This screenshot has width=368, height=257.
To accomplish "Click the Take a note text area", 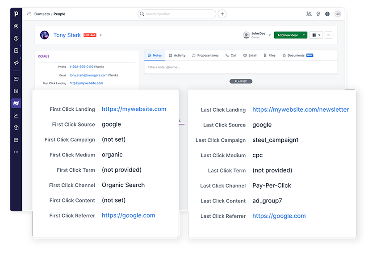I will 241,67.
